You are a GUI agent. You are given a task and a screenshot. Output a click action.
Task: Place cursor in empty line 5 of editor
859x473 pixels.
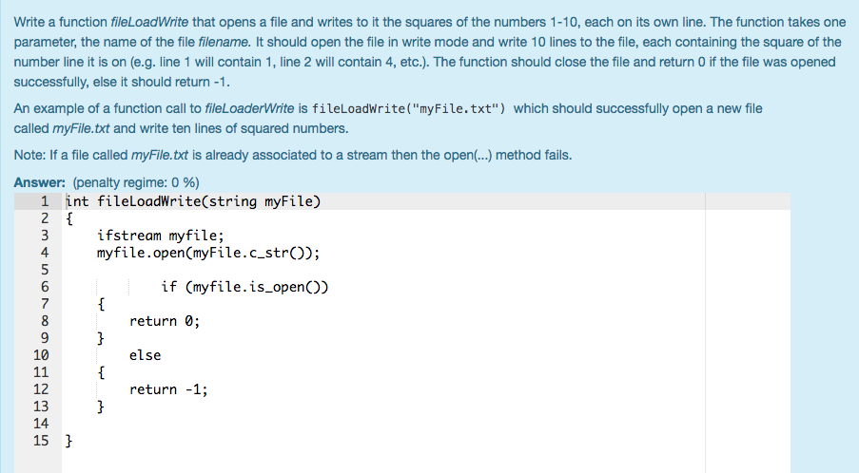(383, 270)
